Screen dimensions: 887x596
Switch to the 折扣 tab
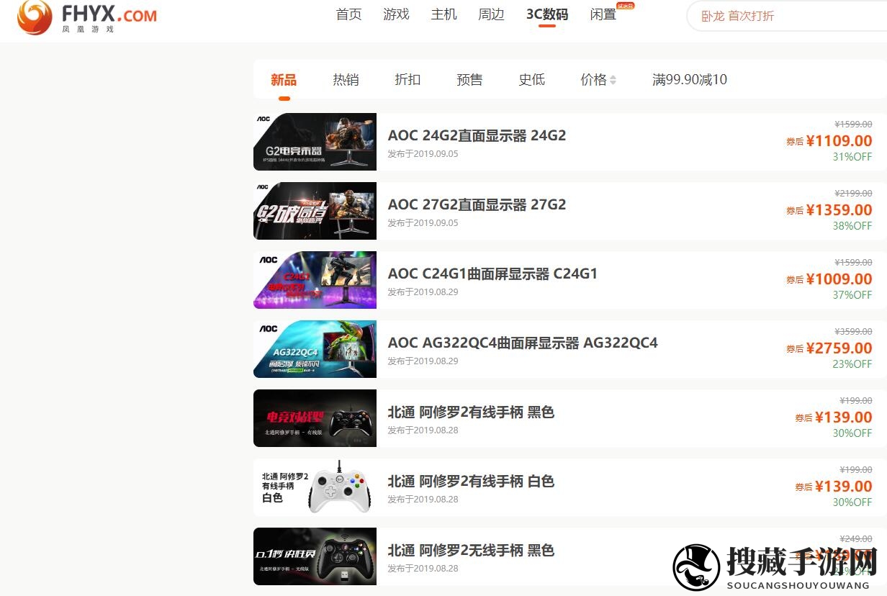point(408,80)
